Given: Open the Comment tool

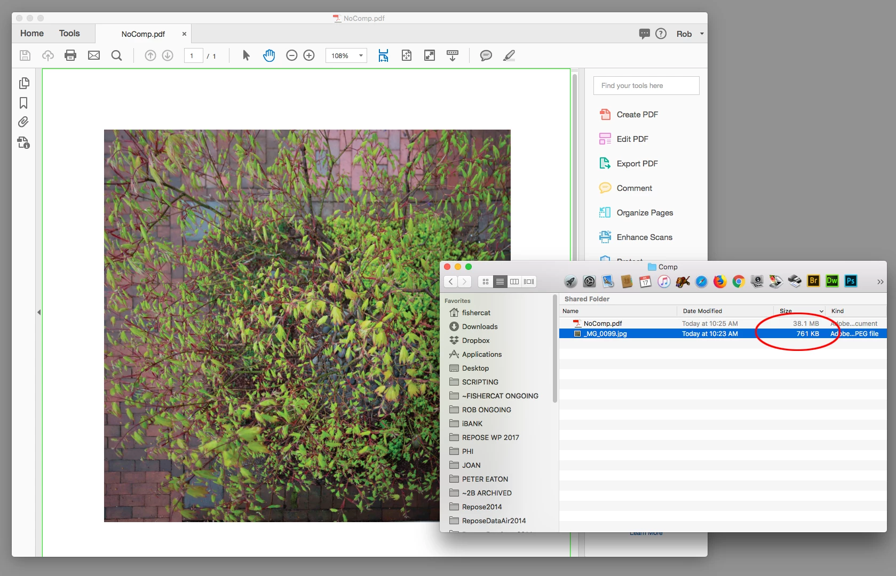Looking at the screenshot, I should (625, 188).
